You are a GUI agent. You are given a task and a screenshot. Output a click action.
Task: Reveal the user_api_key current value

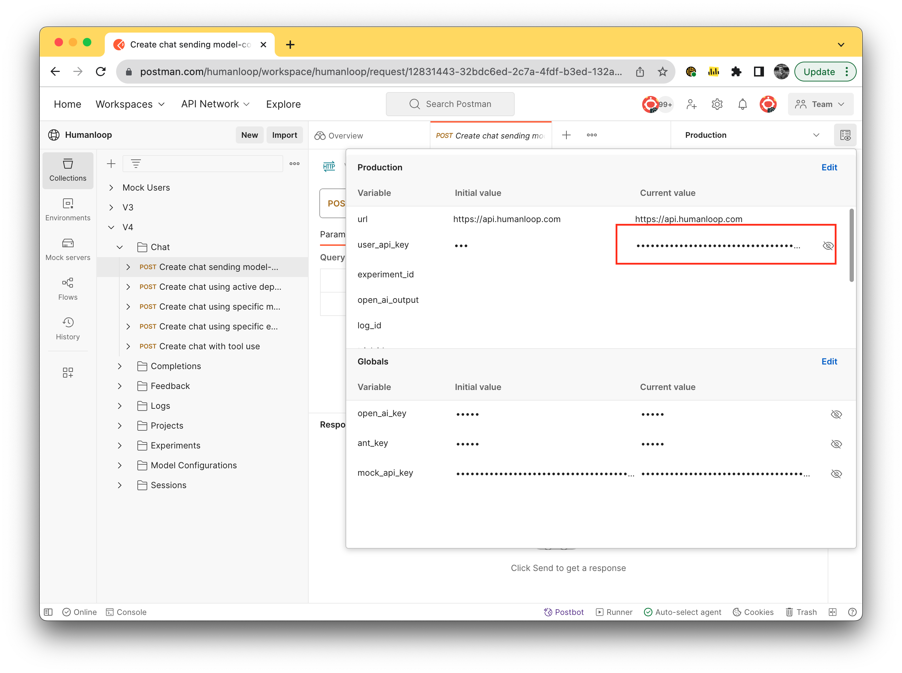(x=828, y=245)
